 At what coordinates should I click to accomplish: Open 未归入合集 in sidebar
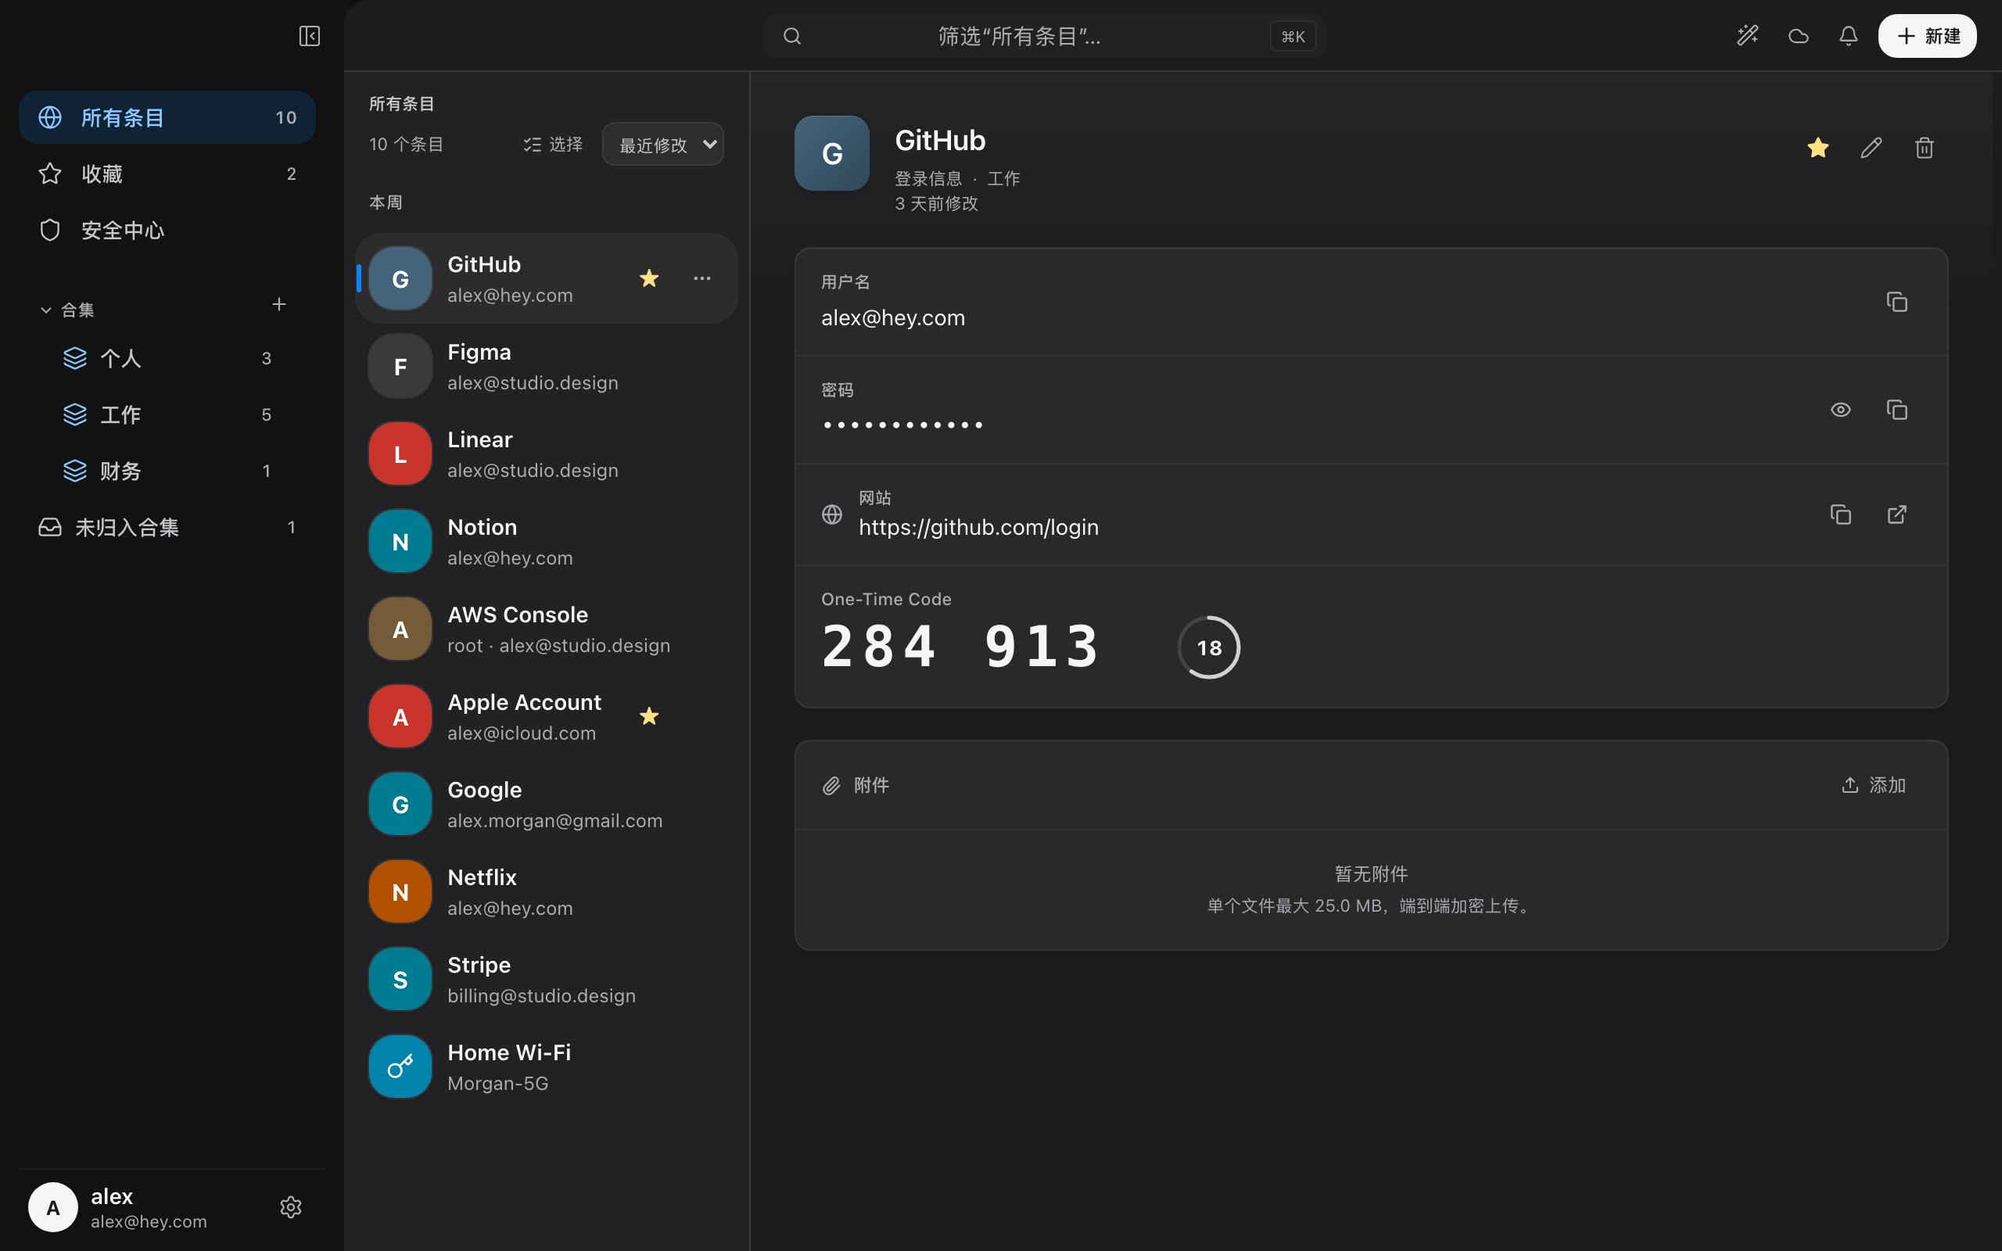[167, 527]
